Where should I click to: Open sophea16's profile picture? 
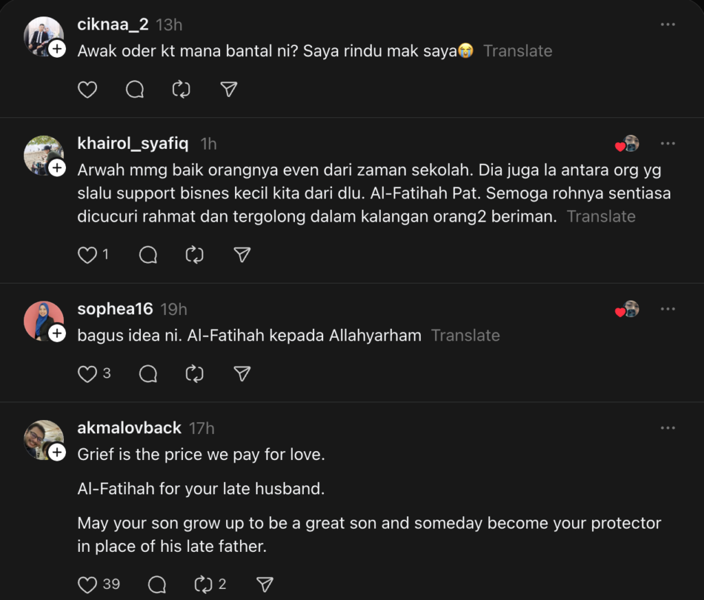pos(43,320)
